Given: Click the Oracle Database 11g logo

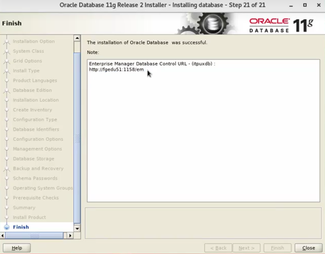Looking at the screenshot, I should 281,25.
